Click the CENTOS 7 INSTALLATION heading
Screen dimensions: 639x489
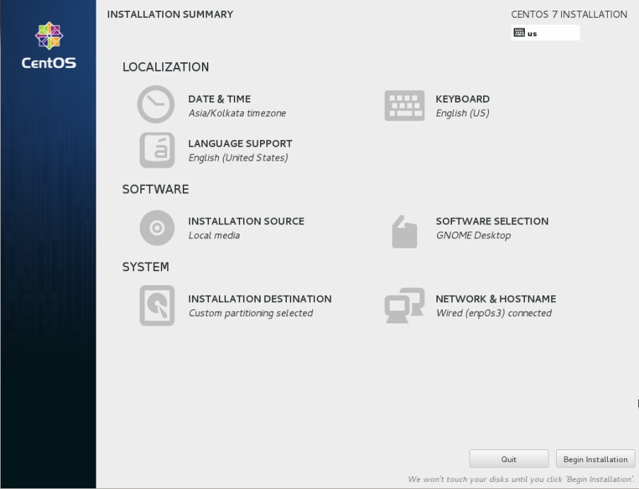click(x=569, y=14)
